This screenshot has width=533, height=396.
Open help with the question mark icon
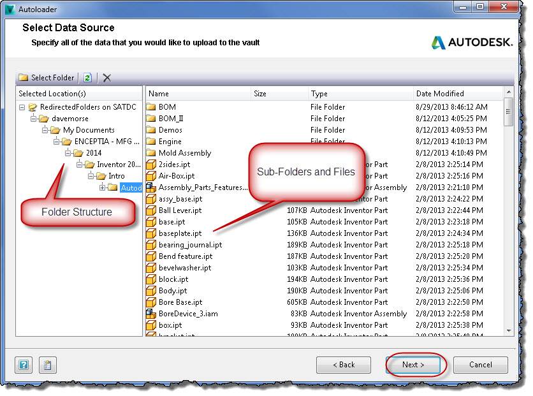(x=24, y=365)
